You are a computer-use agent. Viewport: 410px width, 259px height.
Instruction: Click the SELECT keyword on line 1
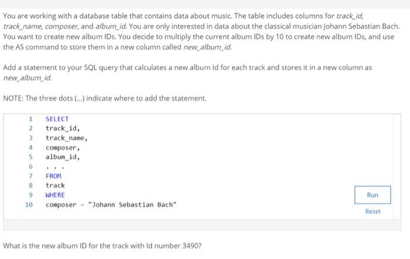57,119
